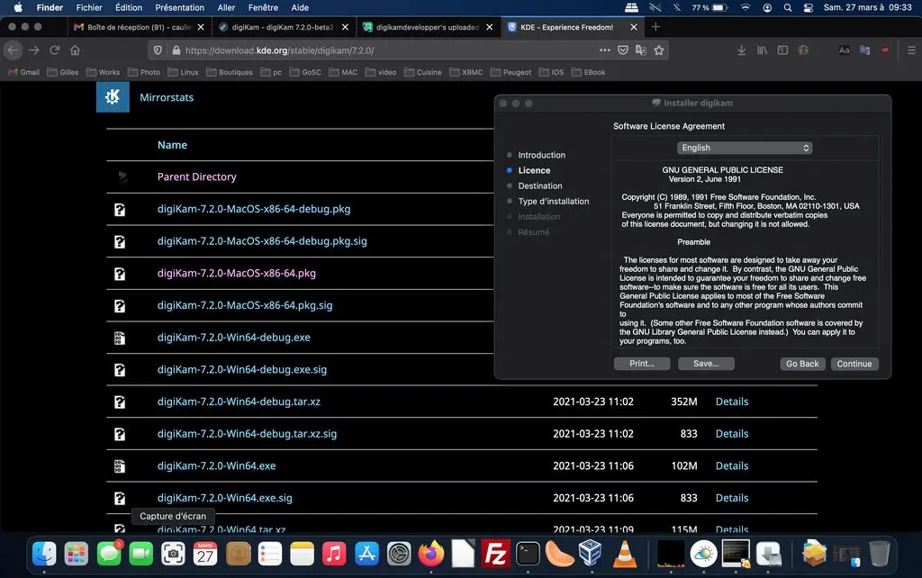922x578 pixels.
Task: Open the Capture d'écran app in the Dock
Action: tap(173, 554)
